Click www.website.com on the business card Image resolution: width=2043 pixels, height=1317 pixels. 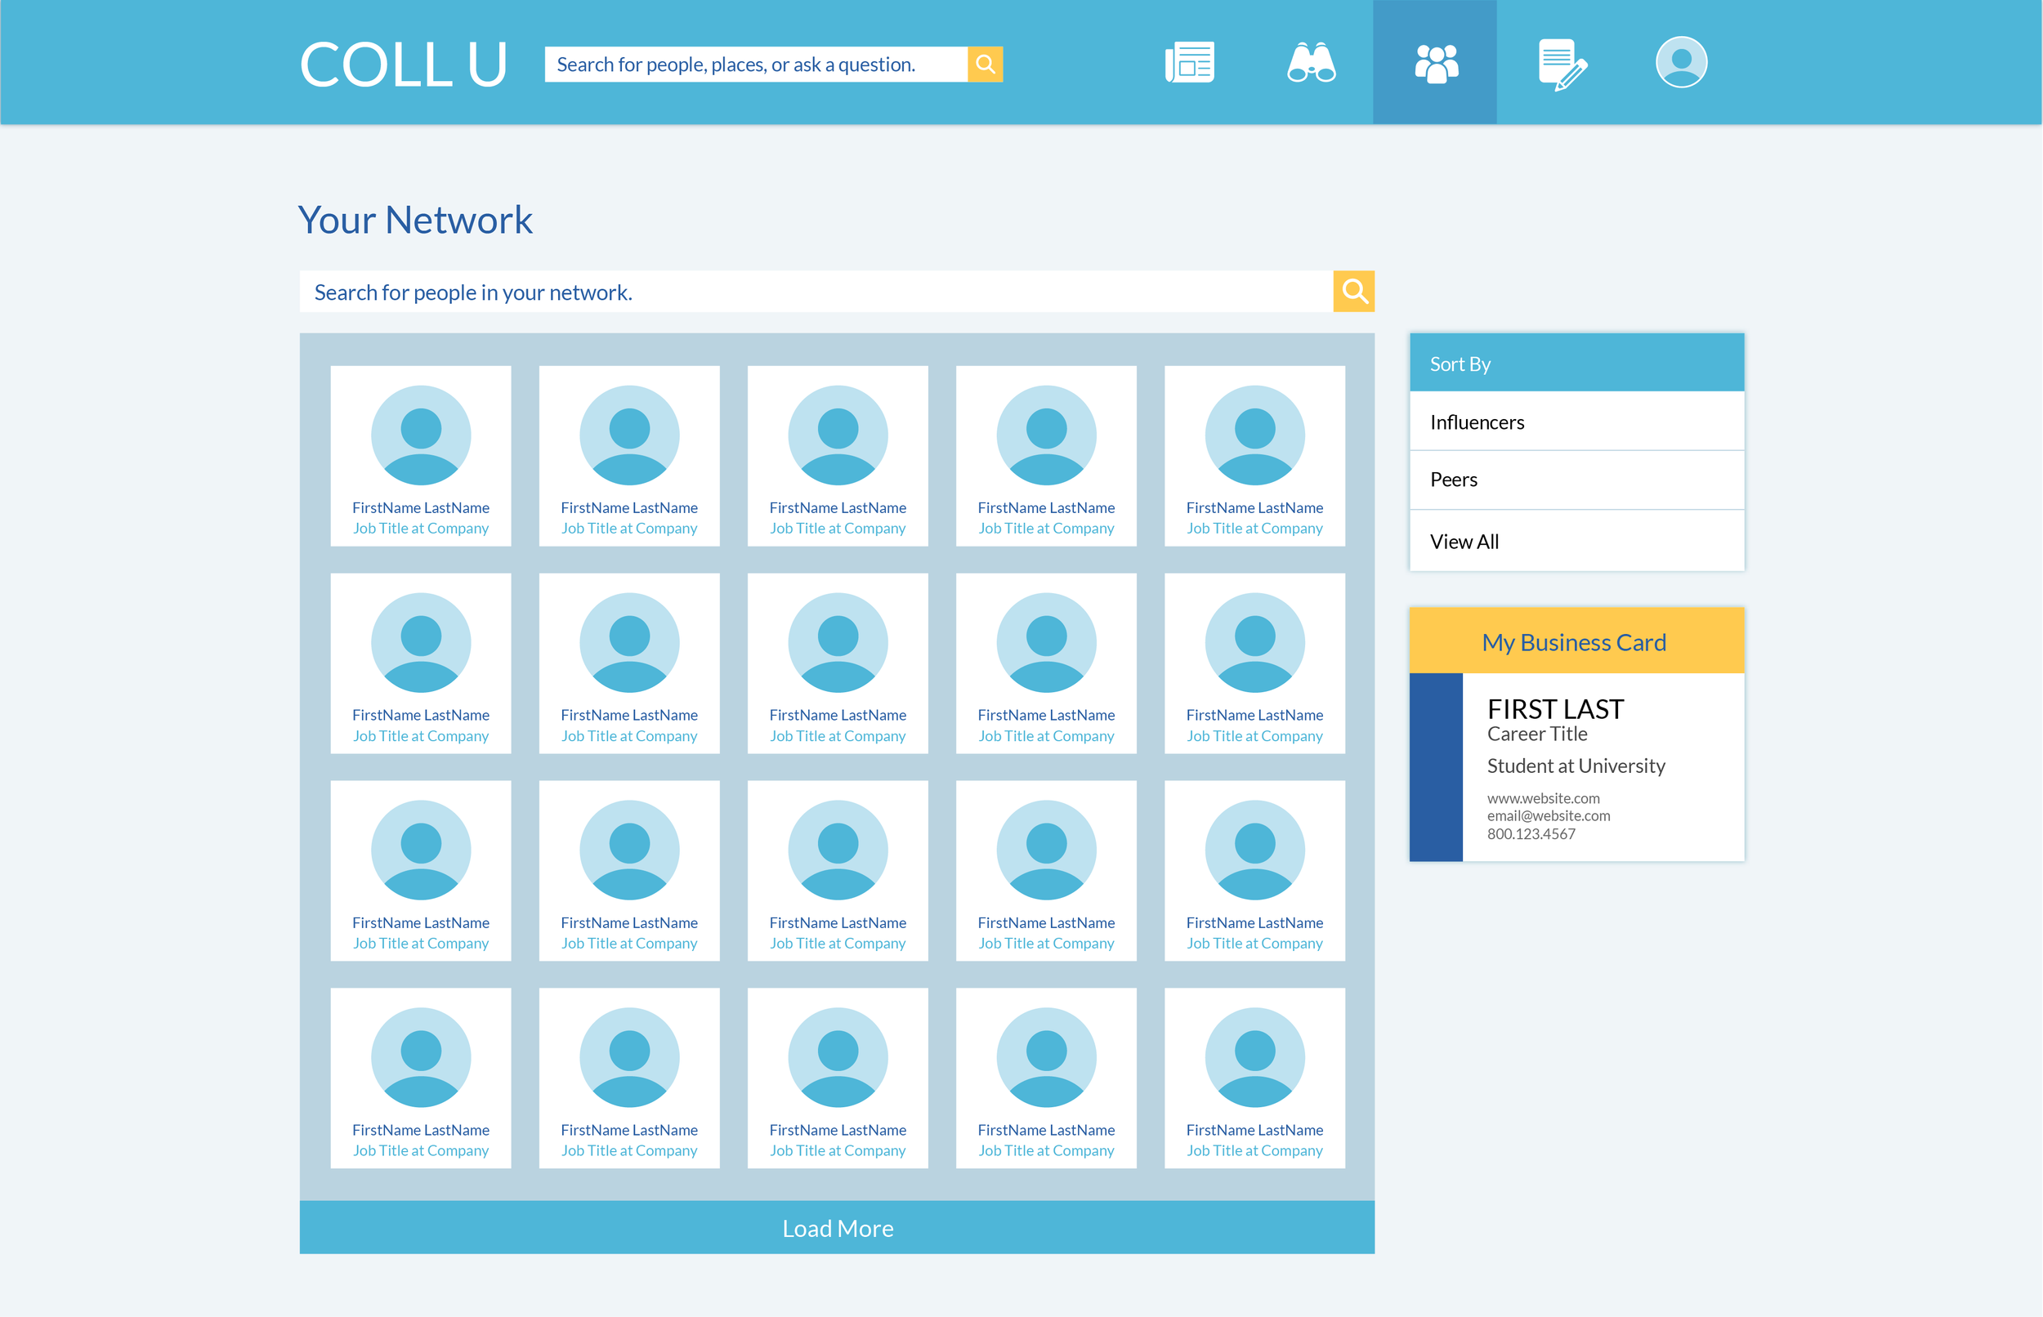1543,798
